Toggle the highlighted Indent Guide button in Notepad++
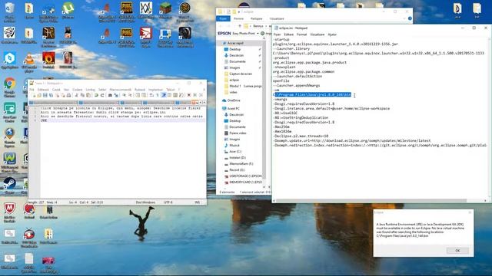 [x=164, y=95]
